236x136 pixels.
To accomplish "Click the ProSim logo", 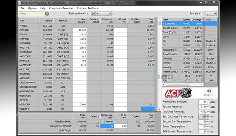I will pyautogui.click(x=209, y=93).
